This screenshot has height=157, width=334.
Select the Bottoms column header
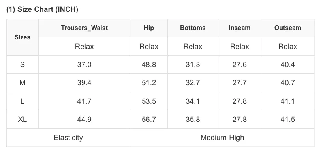(193, 28)
